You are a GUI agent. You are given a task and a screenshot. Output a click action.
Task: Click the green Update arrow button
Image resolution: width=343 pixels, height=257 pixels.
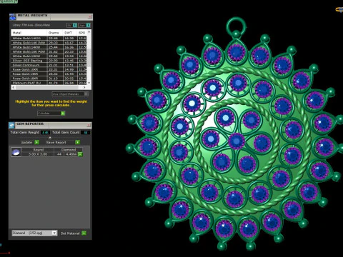point(37,142)
